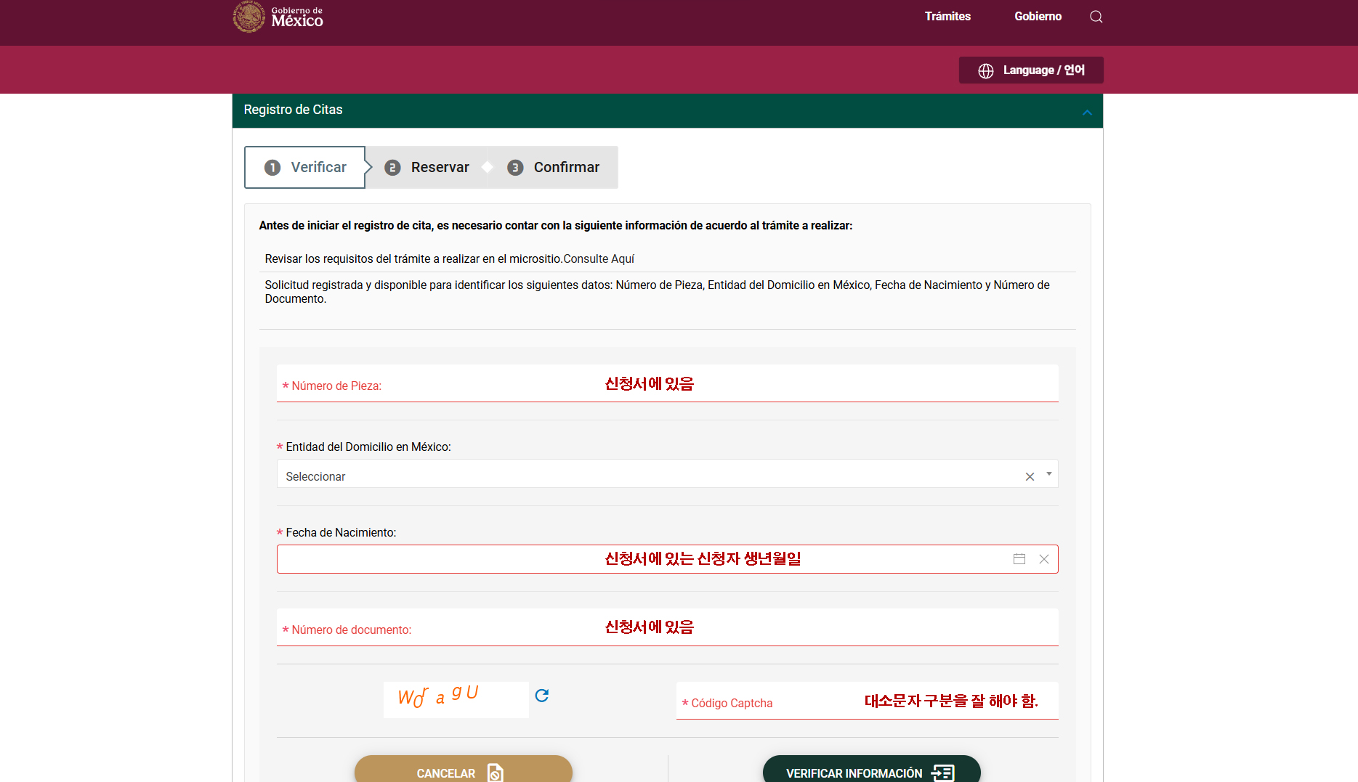
Task: Focus the Código Captcha field
Action: [x=867, y=701]
